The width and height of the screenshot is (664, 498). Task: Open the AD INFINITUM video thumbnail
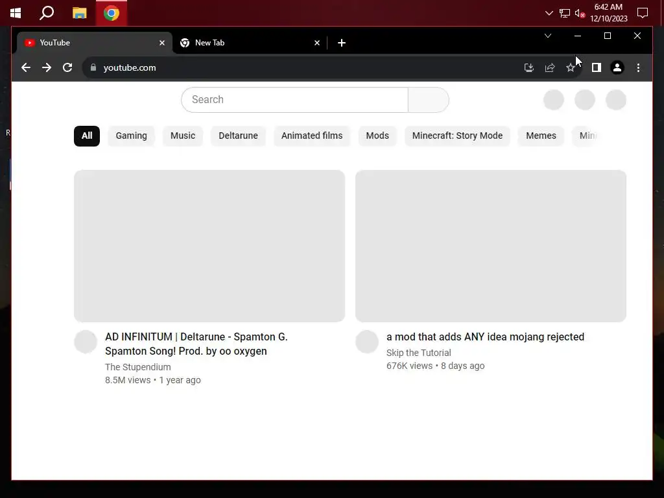[x=209, y=246]
